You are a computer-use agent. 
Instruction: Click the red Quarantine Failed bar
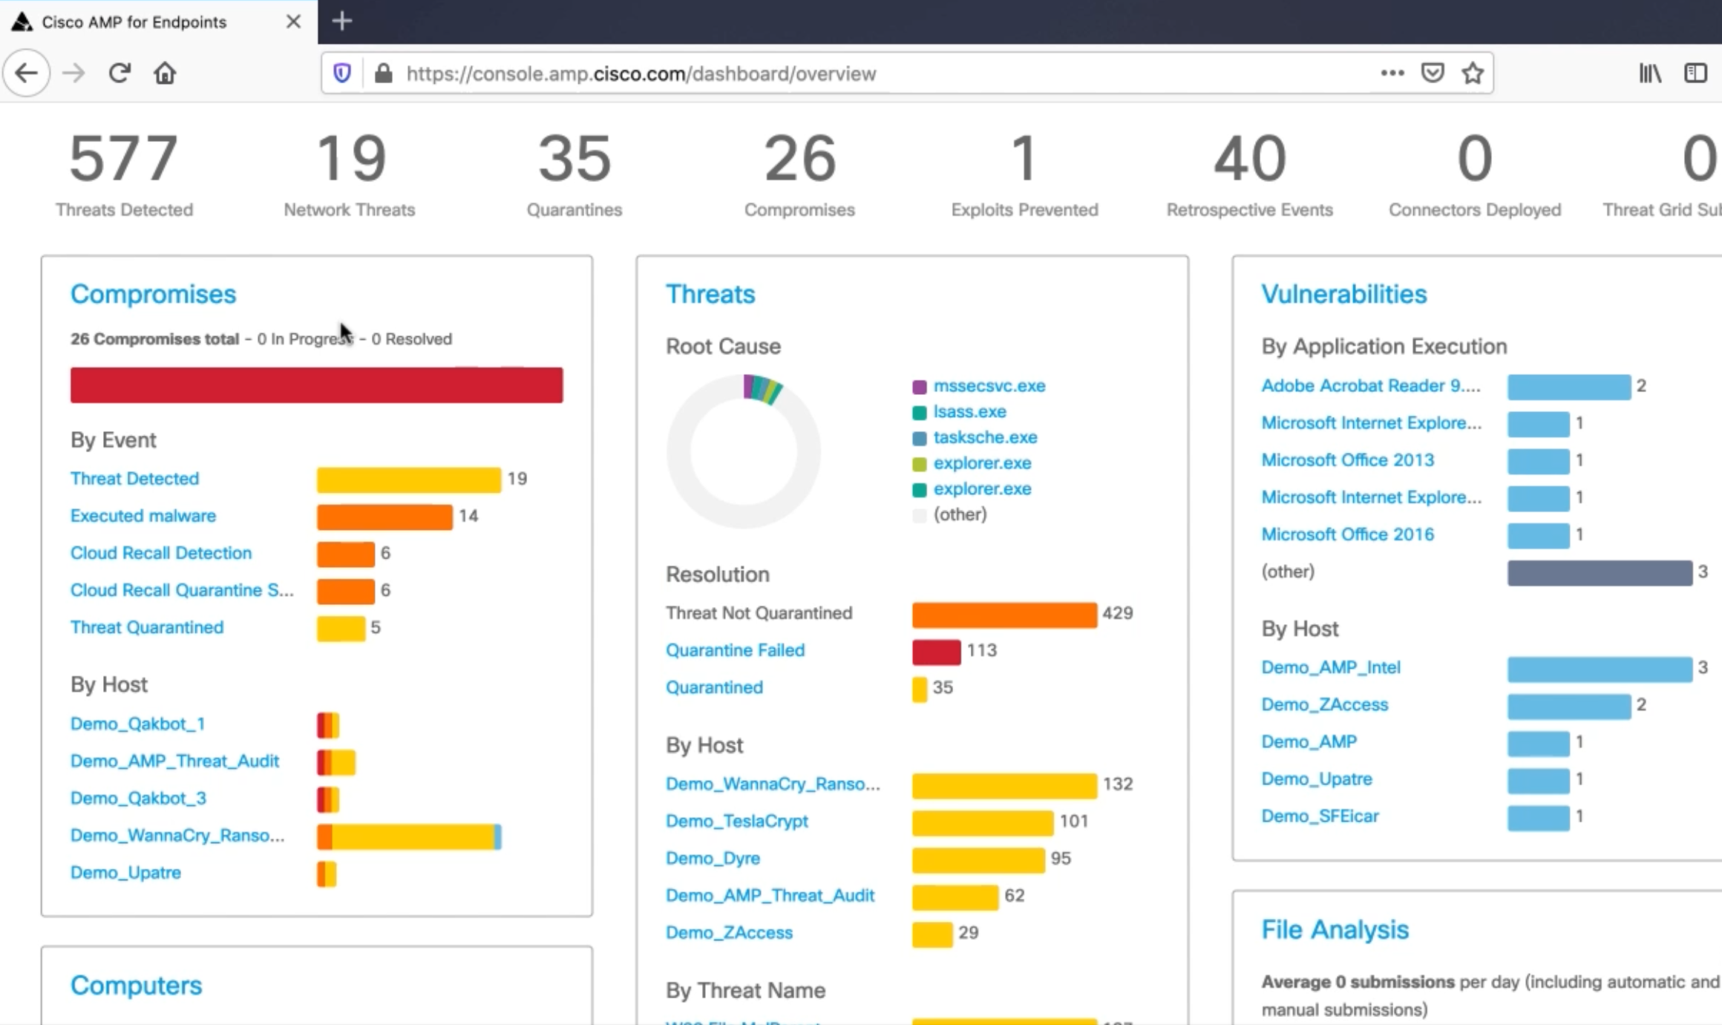tap(936, 652)
